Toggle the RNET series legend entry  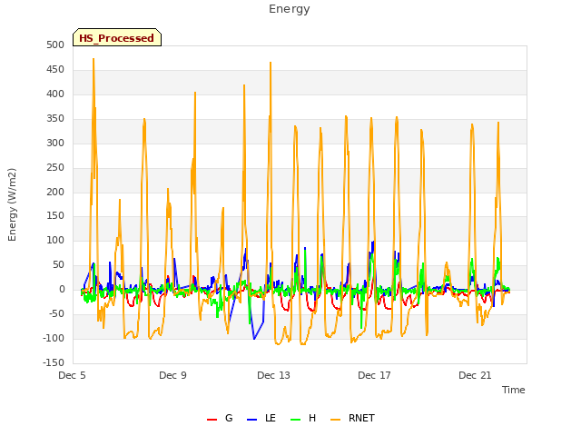tap(353, 419)
